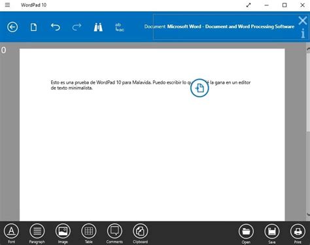
Task: Open Find with binoculars icon
Action: (x=98, y=27)
